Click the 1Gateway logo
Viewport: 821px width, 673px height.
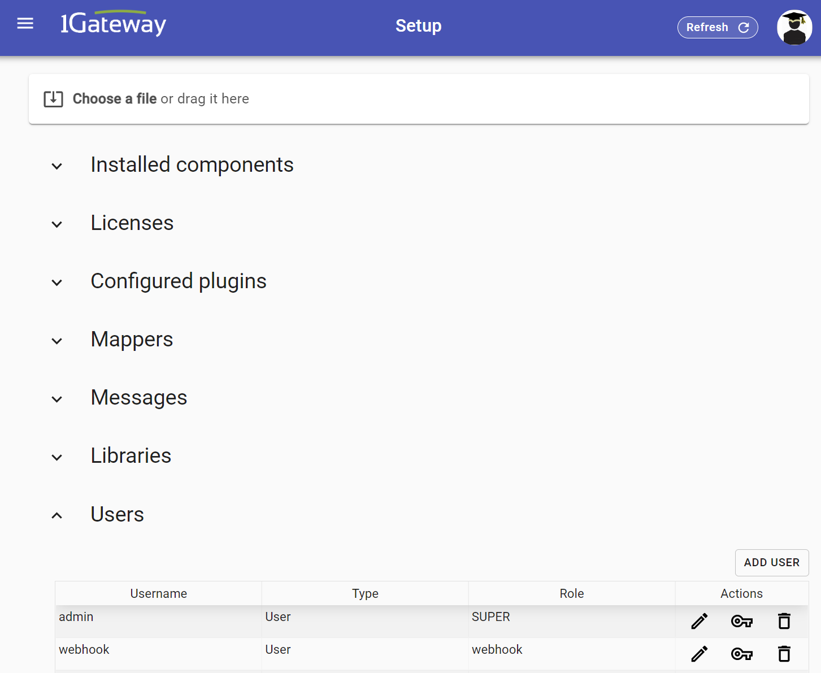pyautogui.click(x=113, y=24)
